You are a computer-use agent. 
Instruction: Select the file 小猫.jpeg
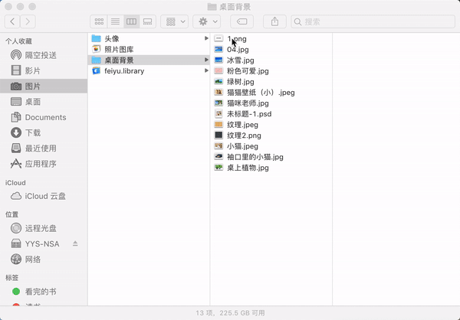click(x=271, y=146)
